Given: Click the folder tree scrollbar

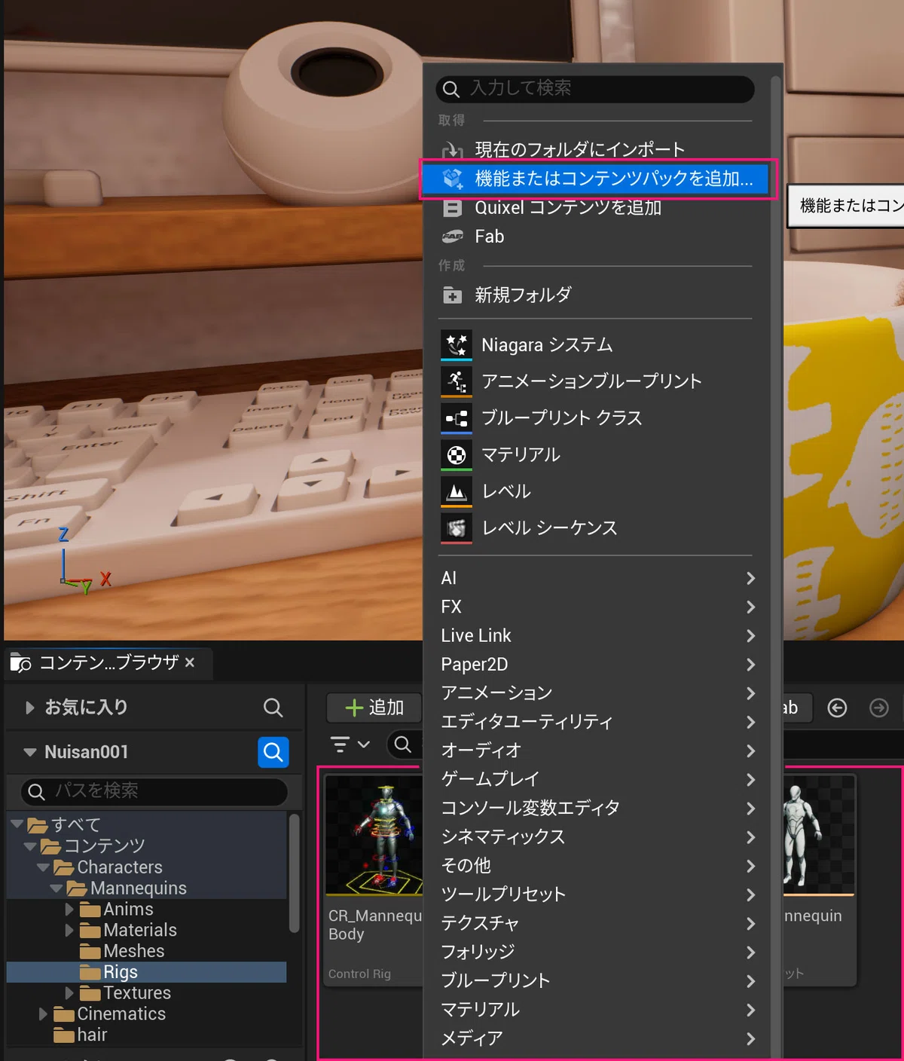Looking at the screenshot, I should coord(295,873).
